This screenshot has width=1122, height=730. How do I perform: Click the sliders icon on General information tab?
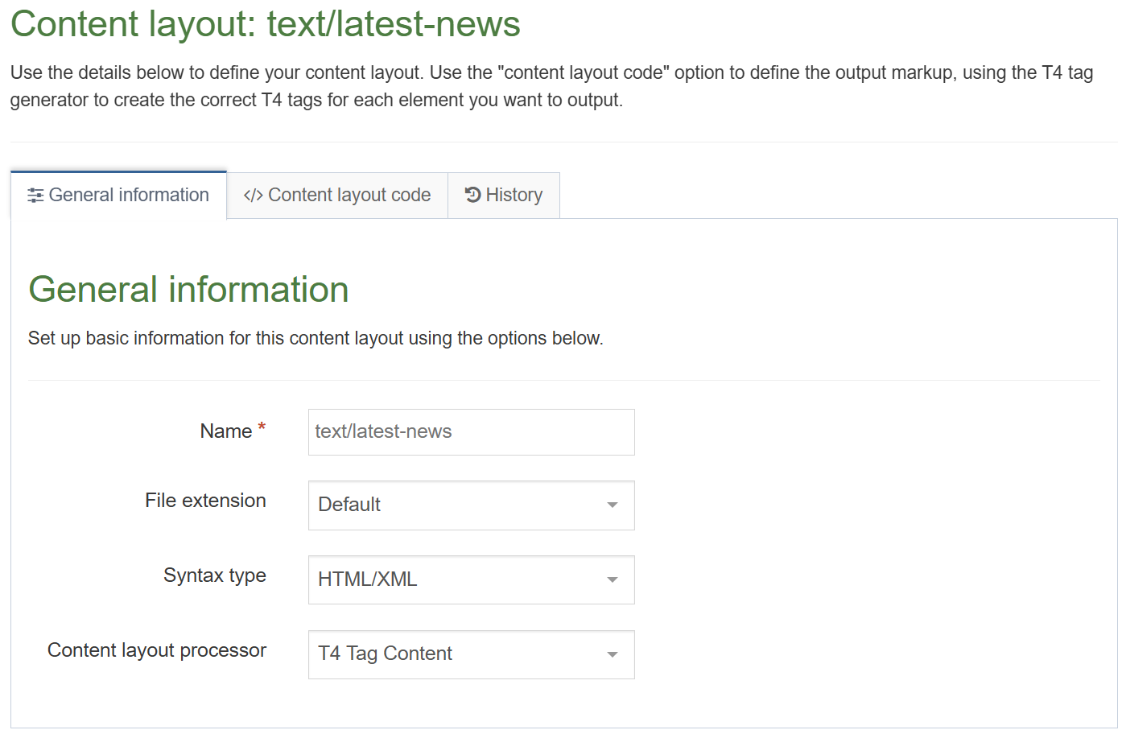point(35,195)
